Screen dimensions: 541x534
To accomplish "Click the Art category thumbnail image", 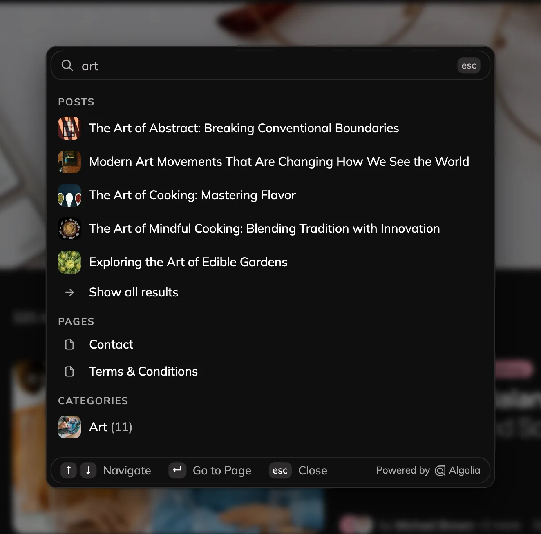I will point(69,427).
